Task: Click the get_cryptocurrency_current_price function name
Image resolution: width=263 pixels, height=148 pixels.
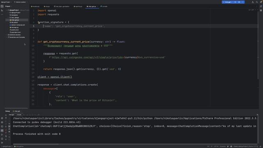Action: click(67, 42)
